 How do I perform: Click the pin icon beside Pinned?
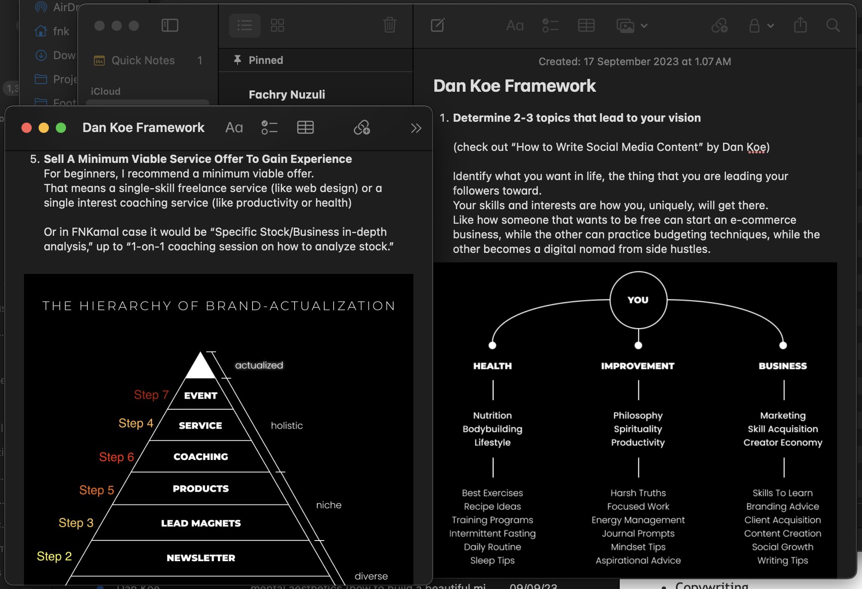(x=237, y=60)
